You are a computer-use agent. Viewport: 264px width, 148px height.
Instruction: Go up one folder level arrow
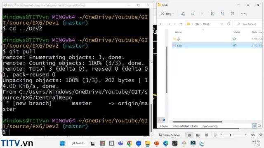click(181, 24)
